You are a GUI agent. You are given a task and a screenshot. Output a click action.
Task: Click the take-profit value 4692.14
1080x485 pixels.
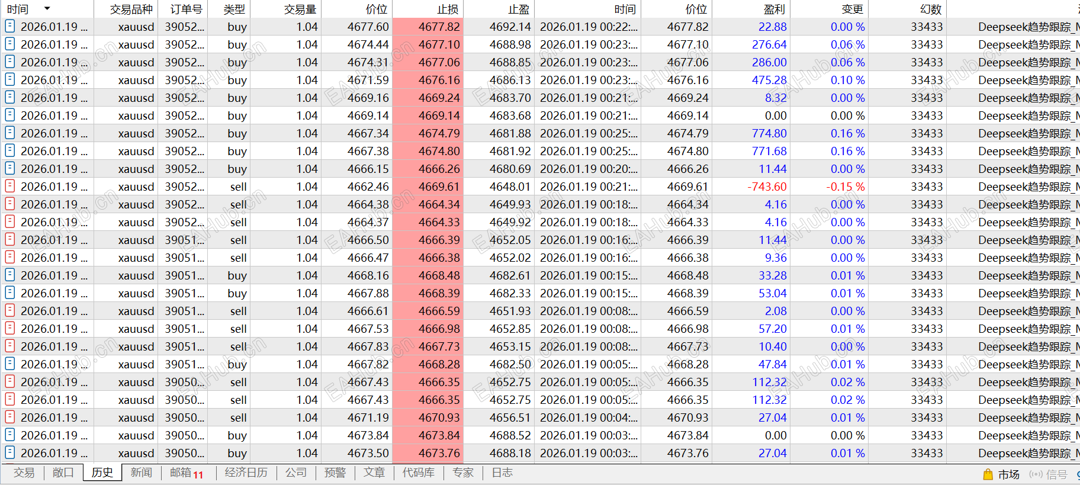510,27
